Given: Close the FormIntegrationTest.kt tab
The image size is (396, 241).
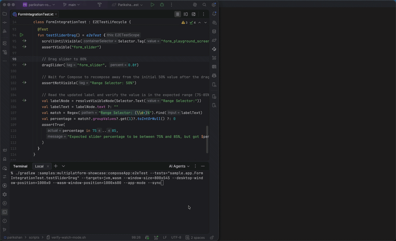Looking at the screenshot, I should [56, 14].
